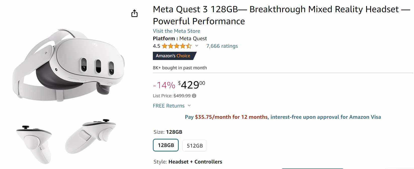Click the share icon above the product image

[134, 13]
